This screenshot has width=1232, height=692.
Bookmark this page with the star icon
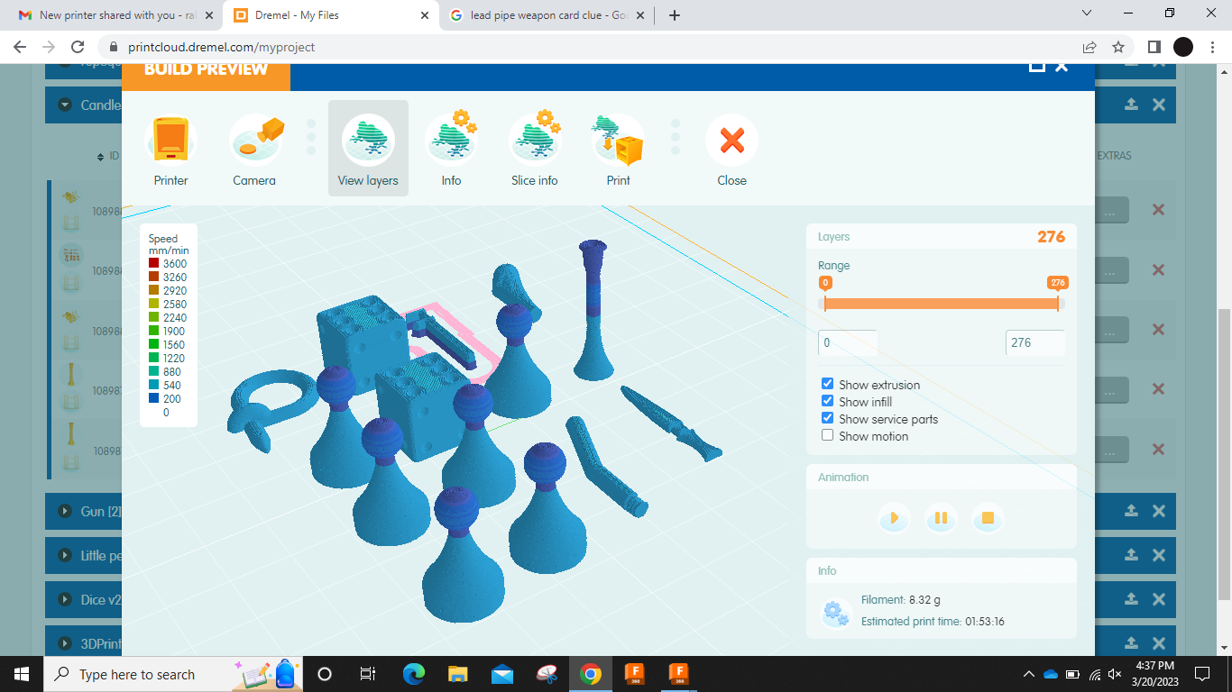[1118, 47]
